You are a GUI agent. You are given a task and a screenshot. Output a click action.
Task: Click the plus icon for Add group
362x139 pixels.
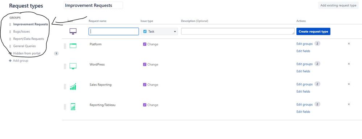[10, 60]
